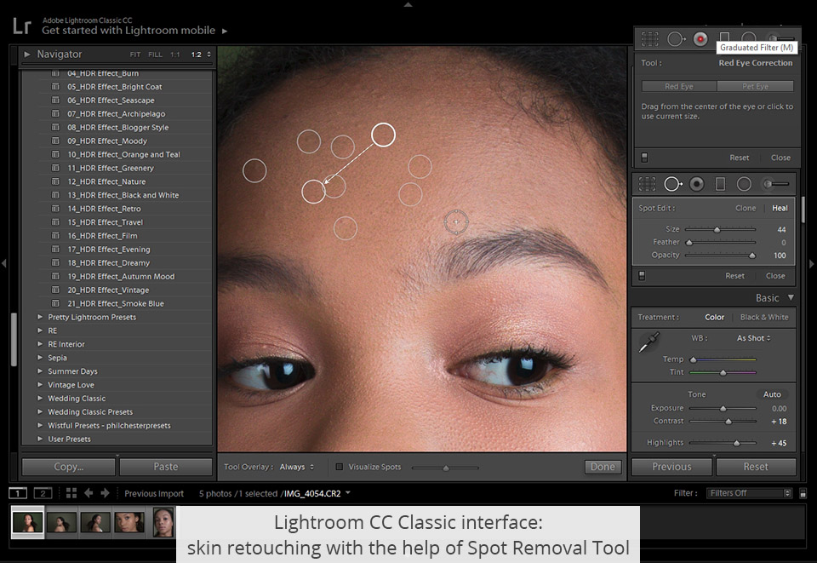Click the grid view icon above the filmstrip
This screenshot has height=563, width=817.
71,492
